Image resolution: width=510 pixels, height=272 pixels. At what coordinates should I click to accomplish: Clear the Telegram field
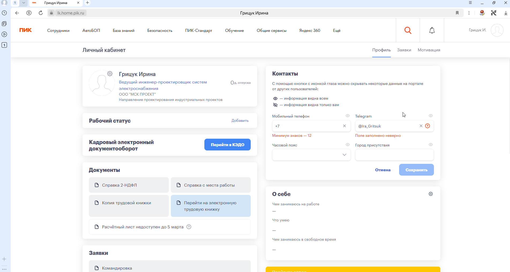(x=421, y=126)
